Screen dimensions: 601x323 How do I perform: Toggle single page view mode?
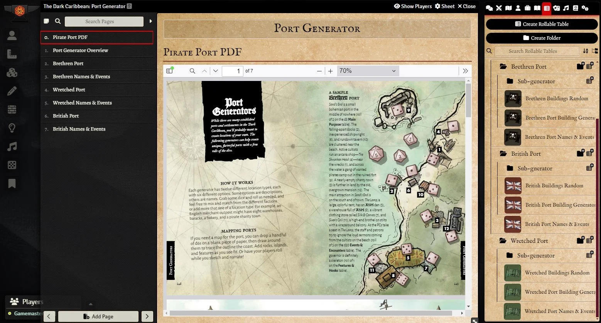[46, 22]
